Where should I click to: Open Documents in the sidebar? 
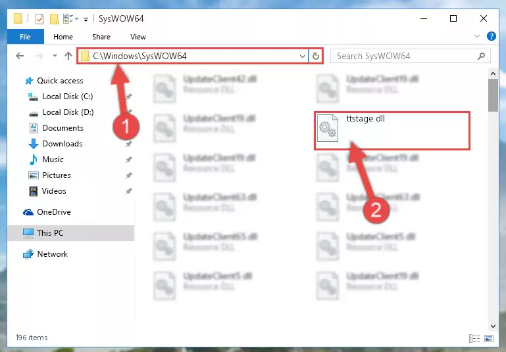coord(63,128)
